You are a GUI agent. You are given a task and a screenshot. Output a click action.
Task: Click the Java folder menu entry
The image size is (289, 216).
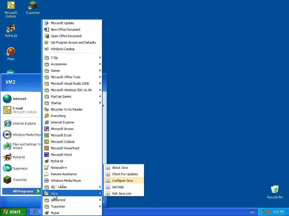pyautogui.click(x=72, y=193)
